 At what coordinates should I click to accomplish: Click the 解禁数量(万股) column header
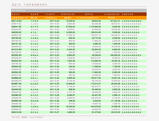[x=68, y=14]
